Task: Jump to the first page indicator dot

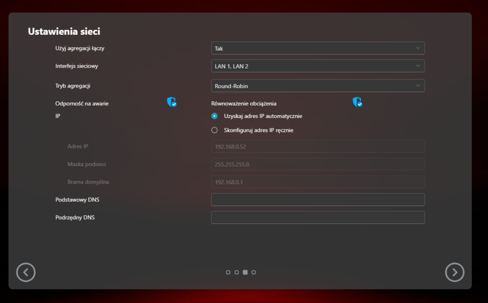Action: coord(228,272)
